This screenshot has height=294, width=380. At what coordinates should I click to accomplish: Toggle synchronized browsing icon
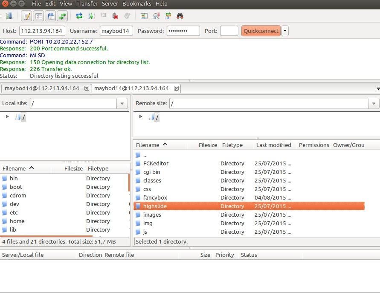168,16
